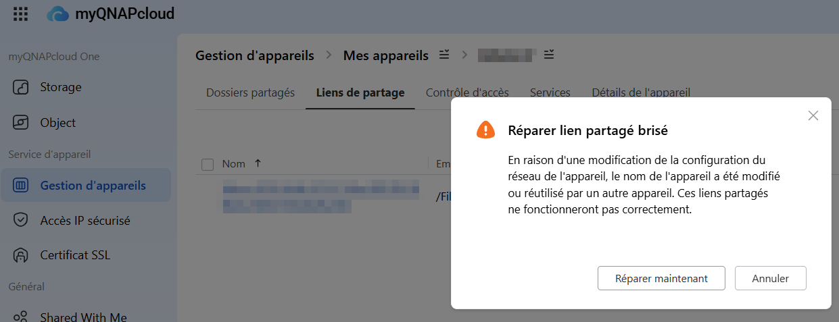Switch to the Dossiers partagés tab

coord(250,92)
